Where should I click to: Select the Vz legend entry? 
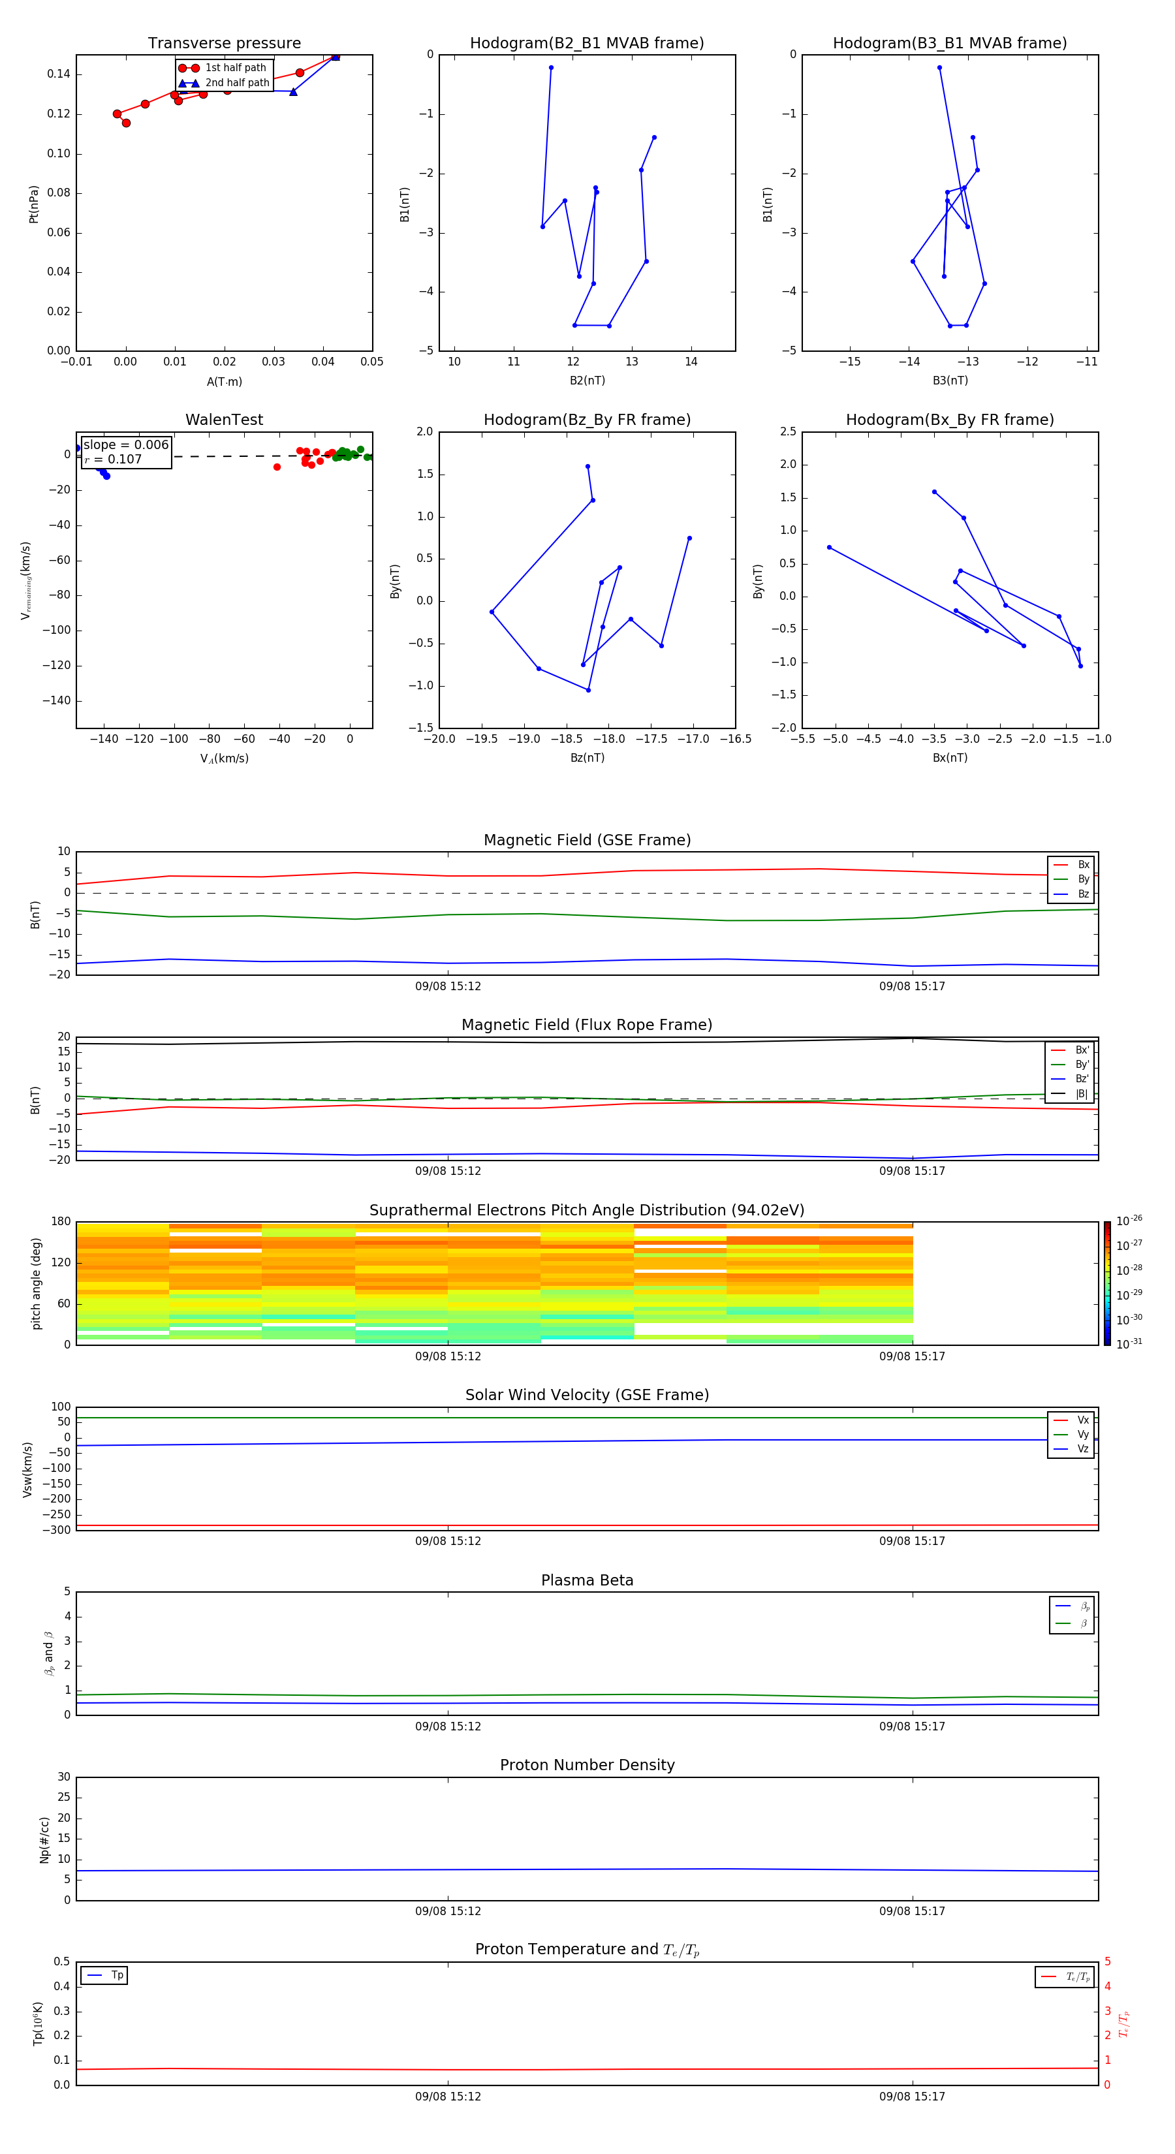coord(1071,1449)
